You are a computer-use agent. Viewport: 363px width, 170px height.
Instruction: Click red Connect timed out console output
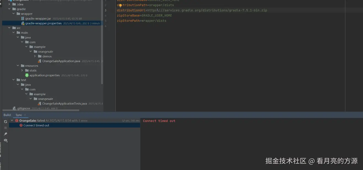pyautogui.click(x=159, y=121)
